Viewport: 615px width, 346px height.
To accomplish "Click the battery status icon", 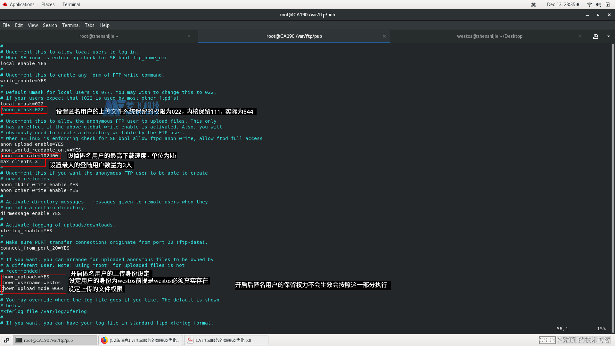I will 607,4.
